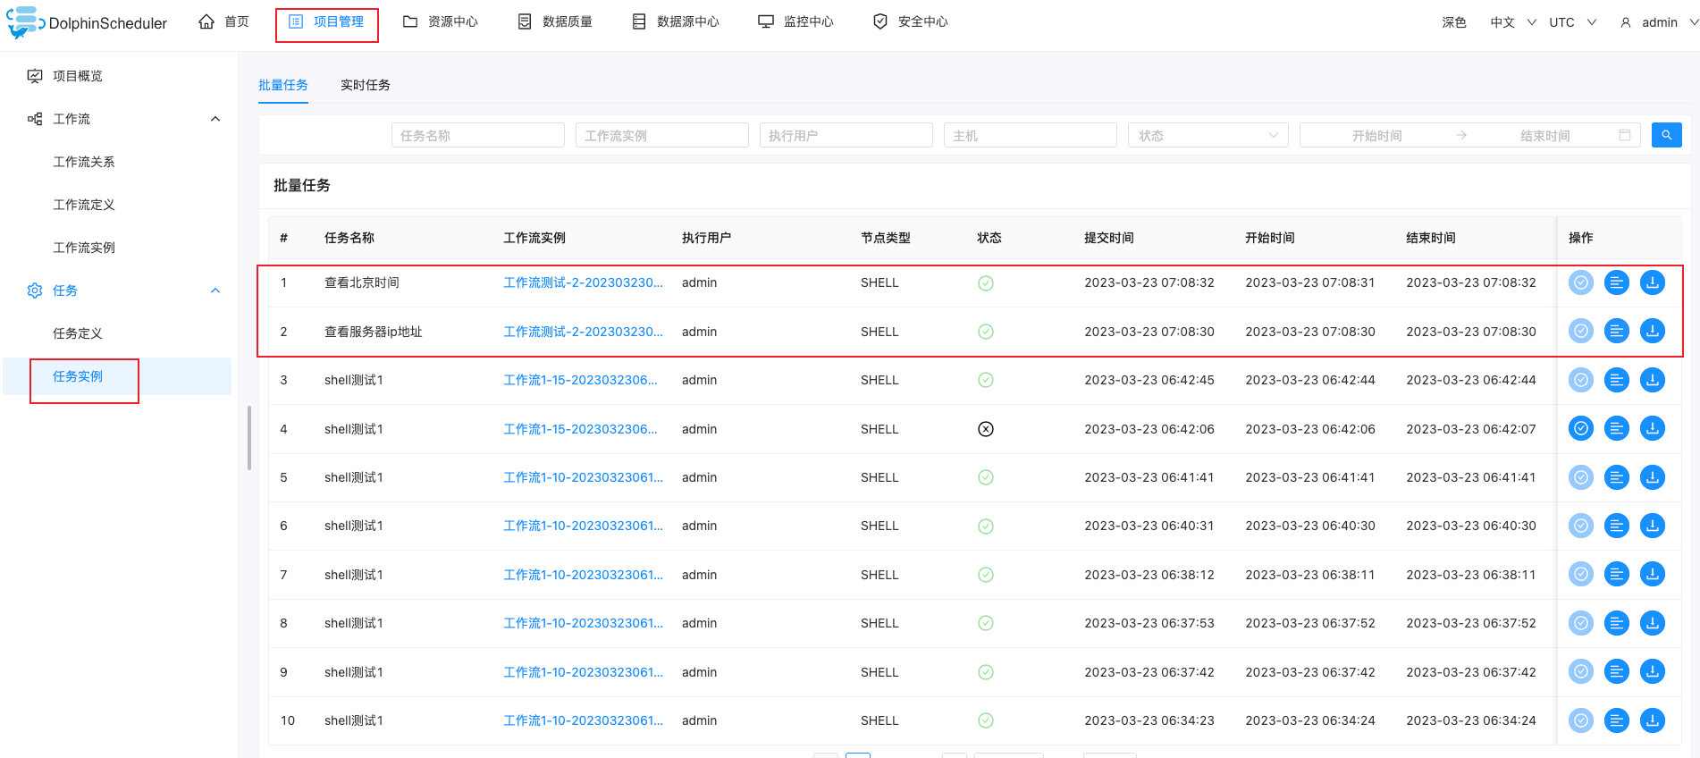Click the date range calendar icon
The width and height of the screenshot is (1700, 758).
[x=1625, y=135]
